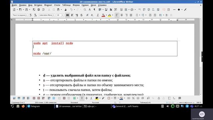Open the Правка menu
The width and height of the screenshot is (213, 120).
23,5
